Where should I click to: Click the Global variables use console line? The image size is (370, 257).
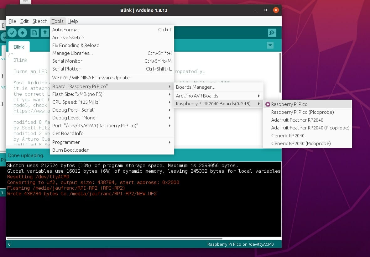pyautogui.click(x=144, y=171)
